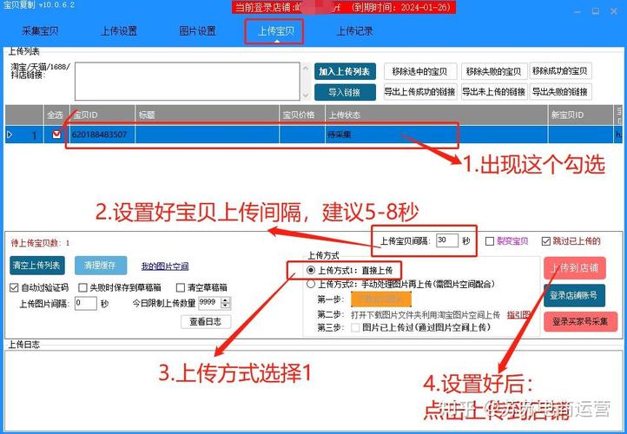
Task: Click 导出失败的链接 button
Action: pyautogui.click(x=560, y=92)
